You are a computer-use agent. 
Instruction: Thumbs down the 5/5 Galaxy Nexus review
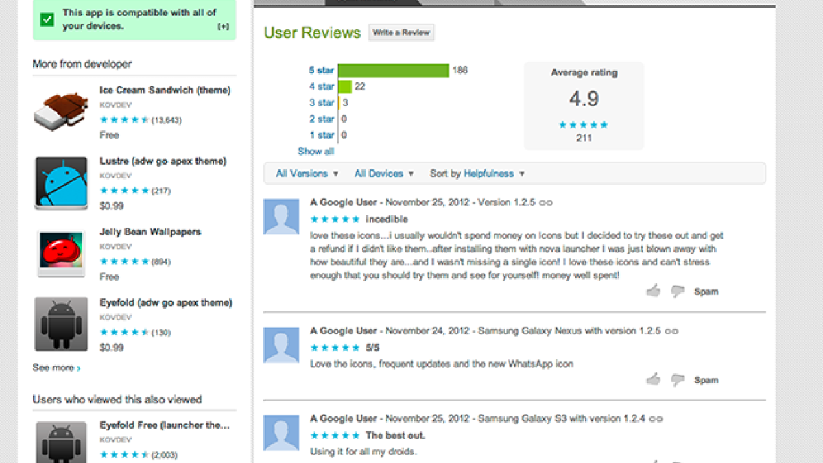[x=678, y=379]
